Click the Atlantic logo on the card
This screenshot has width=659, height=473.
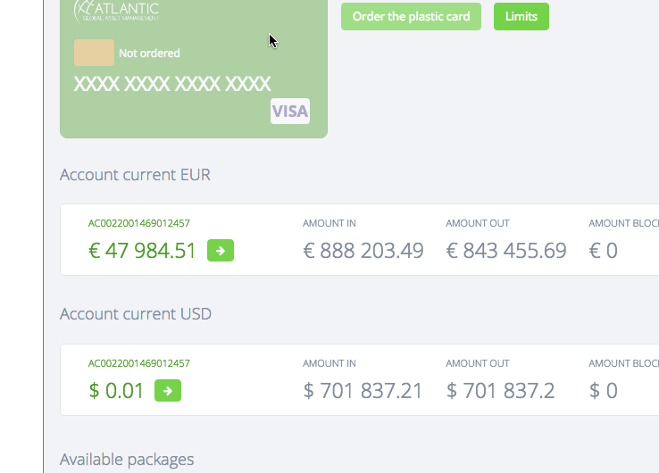pyautogui.click(x=117, y=10)
